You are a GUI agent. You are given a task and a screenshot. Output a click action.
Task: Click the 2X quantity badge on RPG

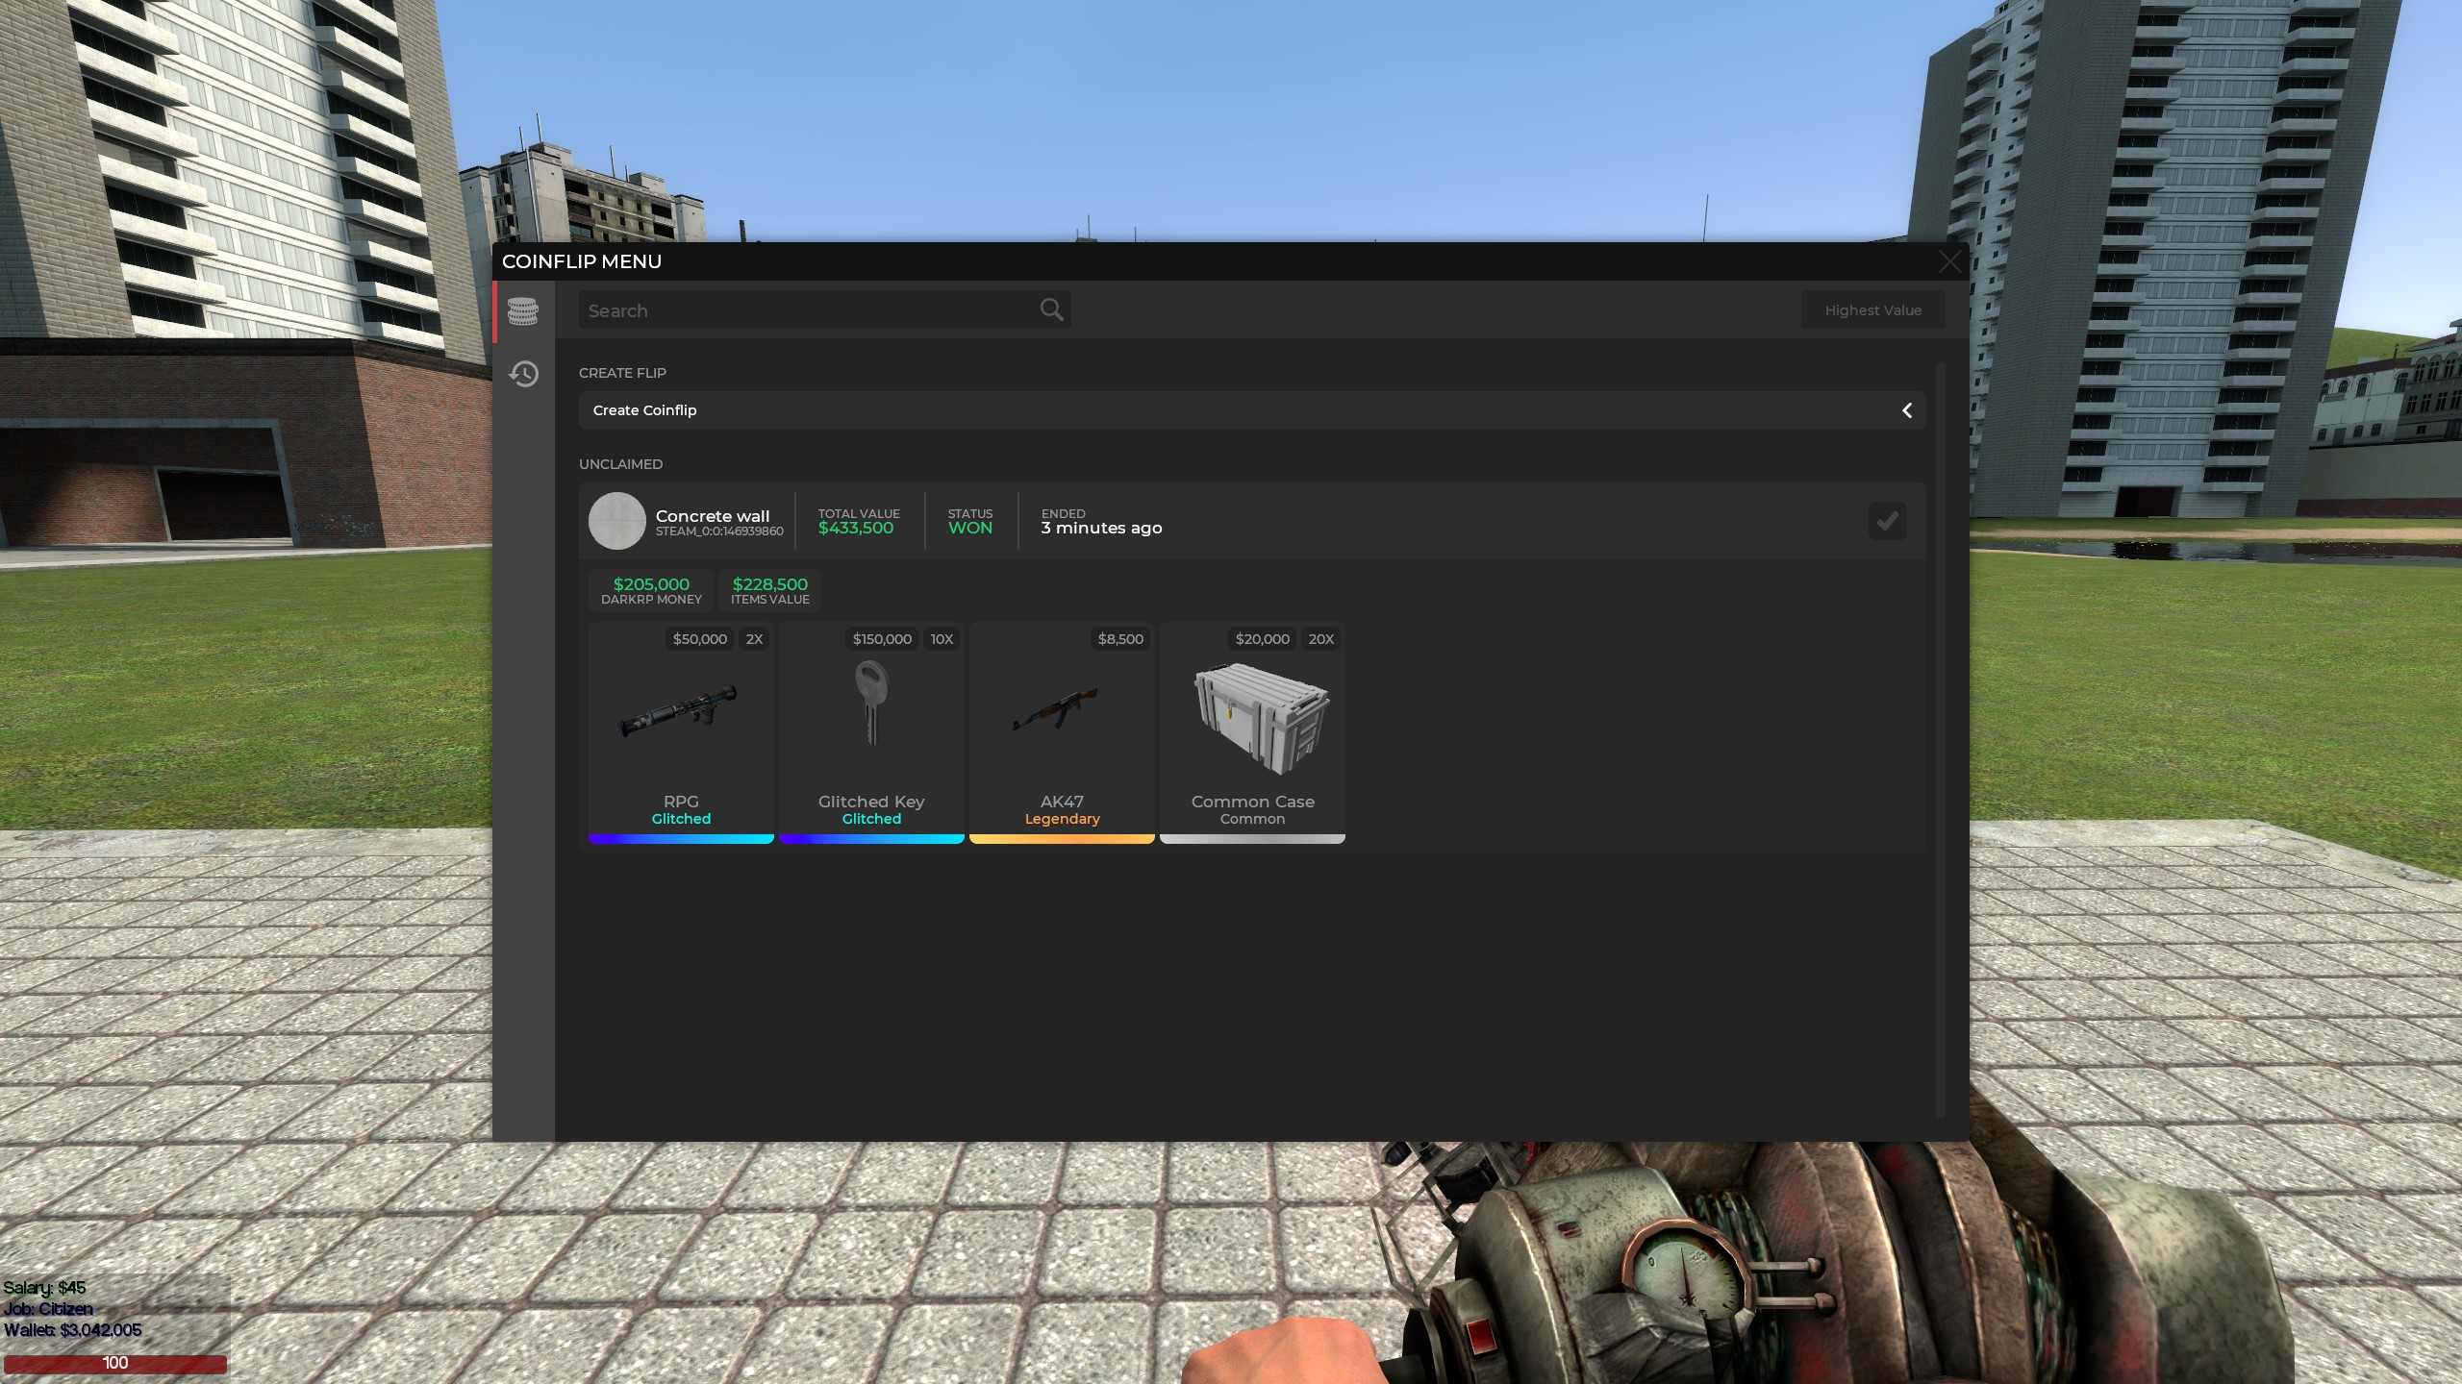pyautogui.click(x=754, y=639)
